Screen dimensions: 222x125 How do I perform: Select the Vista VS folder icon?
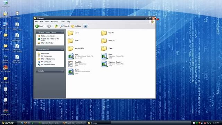coord(104,41)
